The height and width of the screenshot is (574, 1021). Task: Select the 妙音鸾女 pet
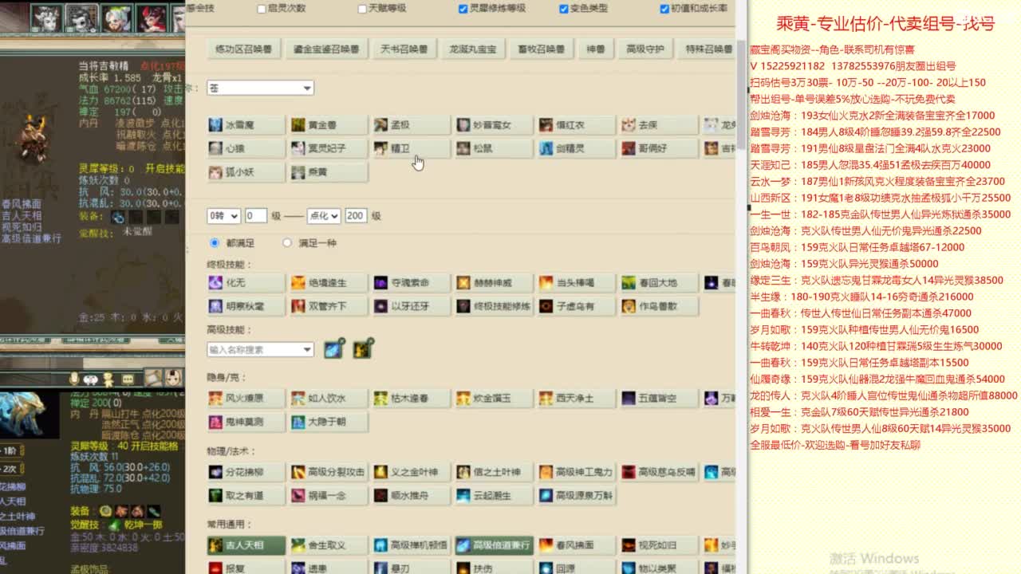493,125
